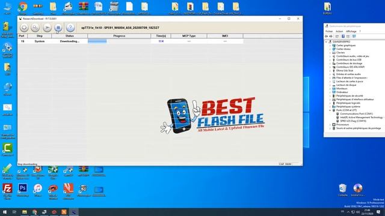The width and height of the screenshot is (385, 216).
Task: Click the Load Packet gear icon in ResearchDownload
Action: coord(24,28)
